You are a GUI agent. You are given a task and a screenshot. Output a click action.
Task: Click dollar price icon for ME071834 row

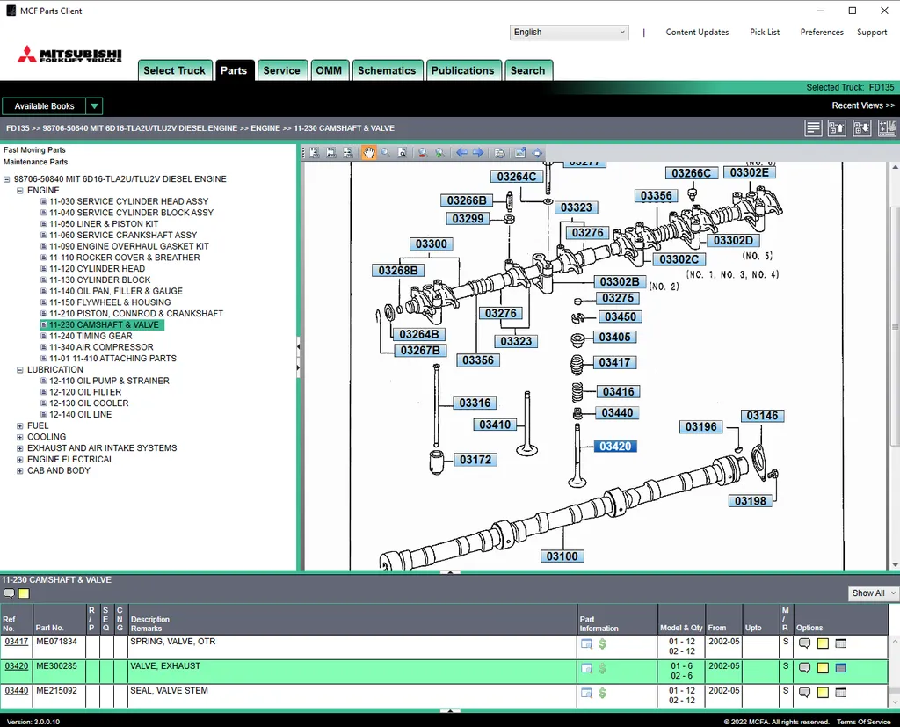point(603,643)
